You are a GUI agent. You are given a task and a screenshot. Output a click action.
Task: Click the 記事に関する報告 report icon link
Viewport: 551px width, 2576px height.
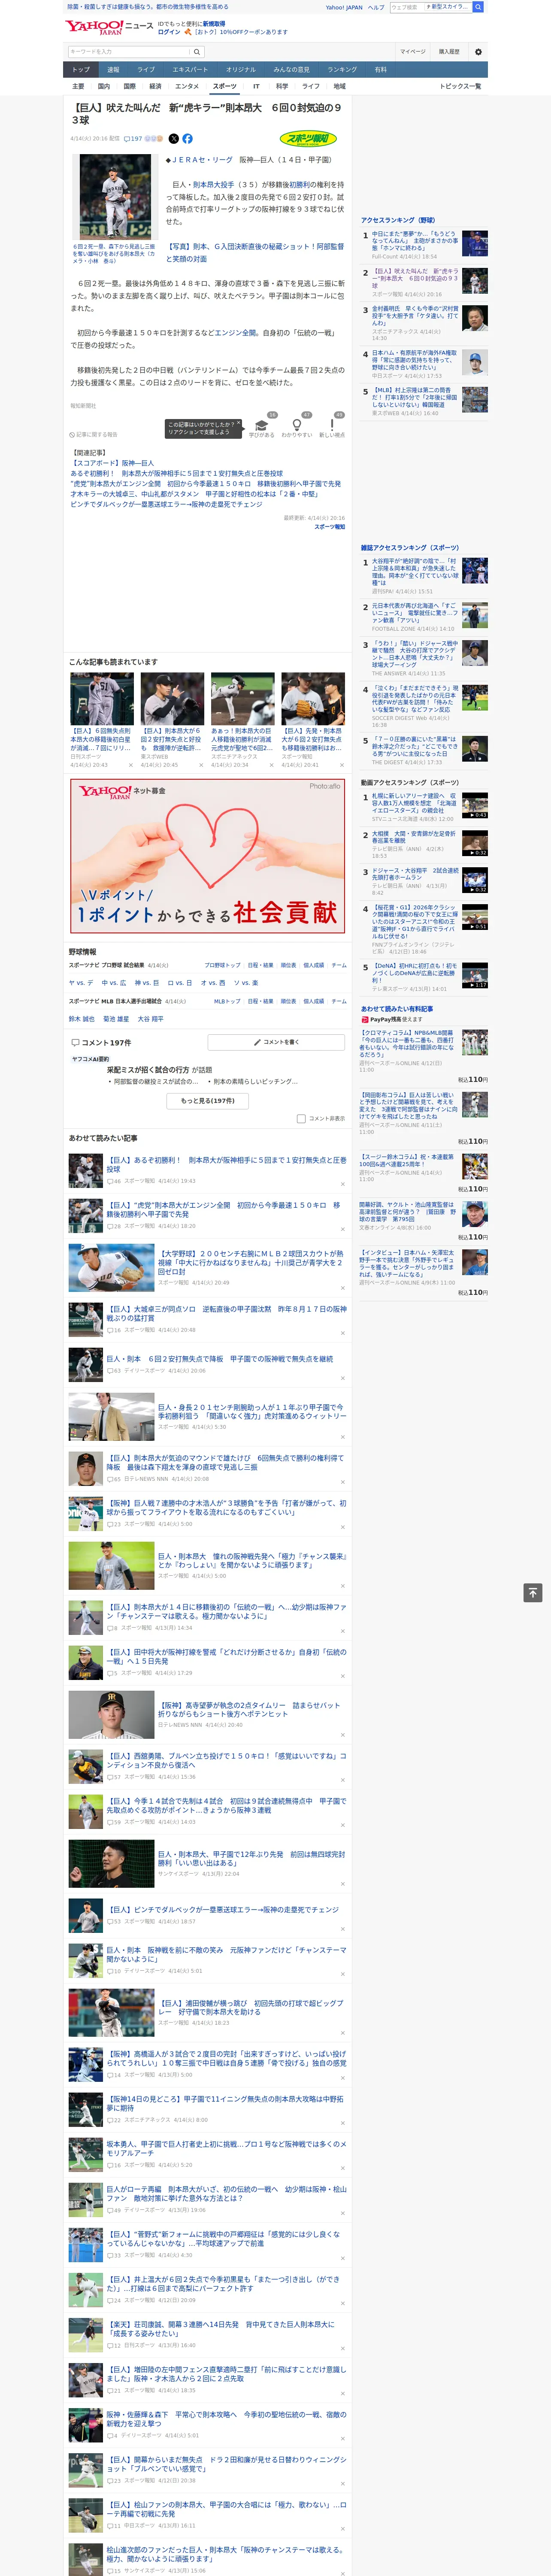94,435
